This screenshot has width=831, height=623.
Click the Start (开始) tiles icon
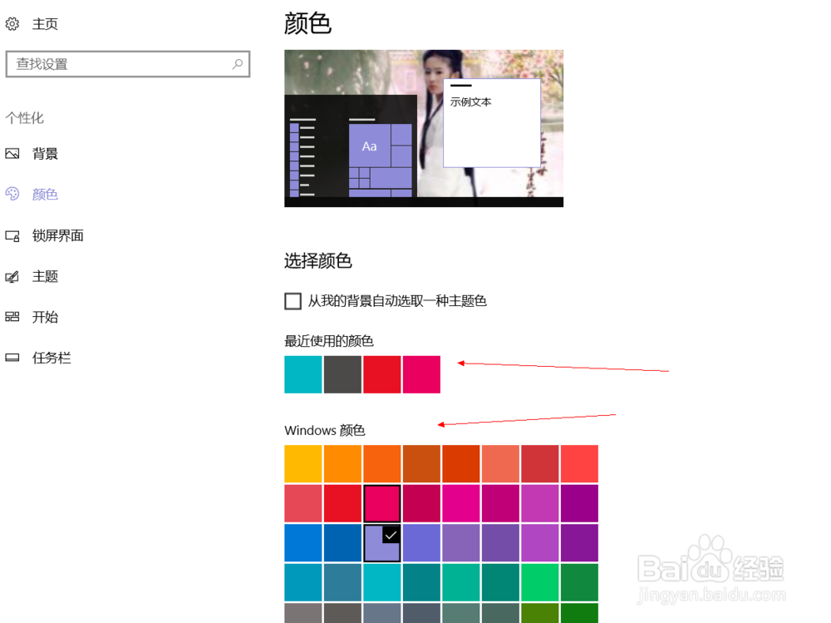click(12, 317)
